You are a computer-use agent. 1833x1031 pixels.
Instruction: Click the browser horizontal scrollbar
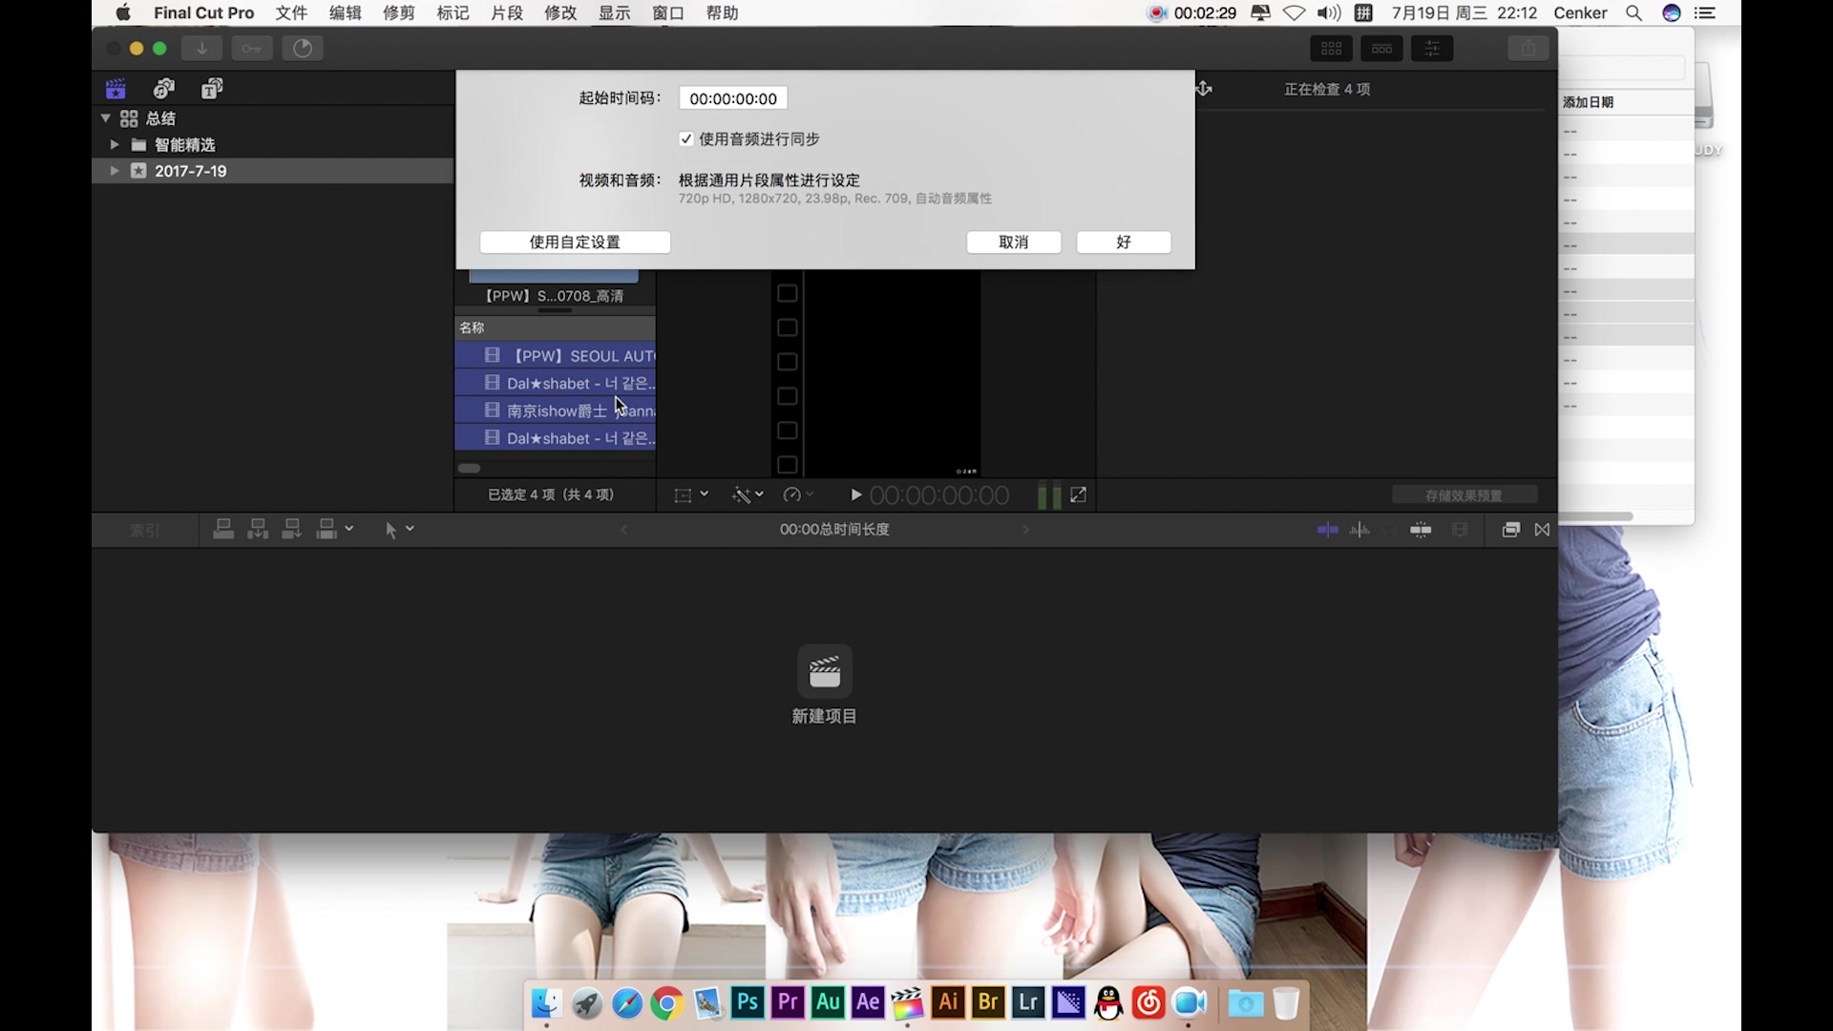470,469
